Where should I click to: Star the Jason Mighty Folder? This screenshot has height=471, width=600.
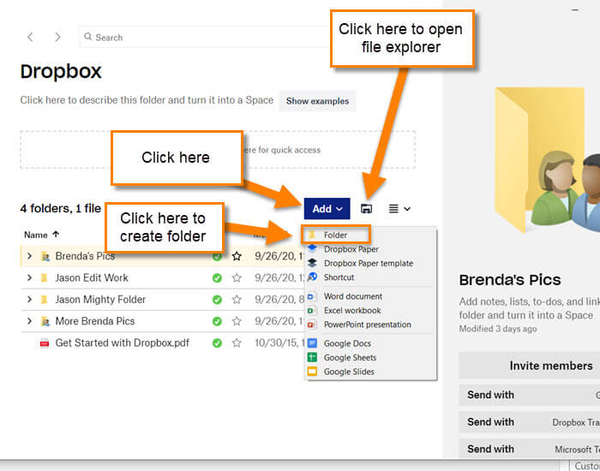[237, 300]
